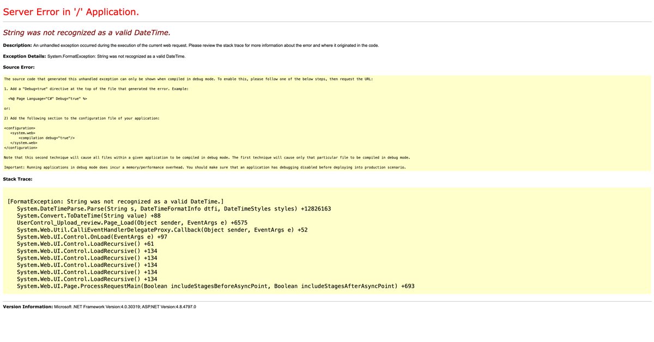This screenshot has width=654, height=342.
Task: Click the closing "</system.web>" tag line
Action: point(24,143)
